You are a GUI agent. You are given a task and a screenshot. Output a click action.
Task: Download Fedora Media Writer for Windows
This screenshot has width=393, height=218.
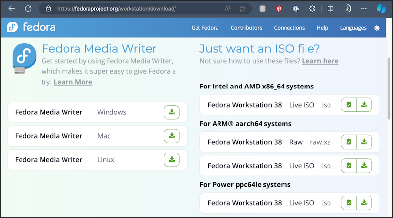point(172,112)
